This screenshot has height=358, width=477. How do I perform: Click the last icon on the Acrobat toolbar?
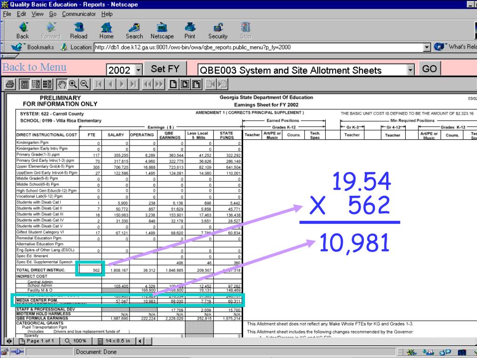[x=222, y=84]
